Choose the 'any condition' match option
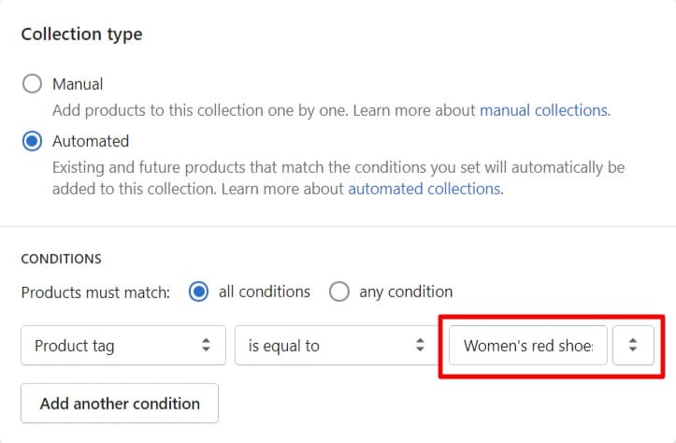This screenshot has height=443, width=676. tap(338, 292)
